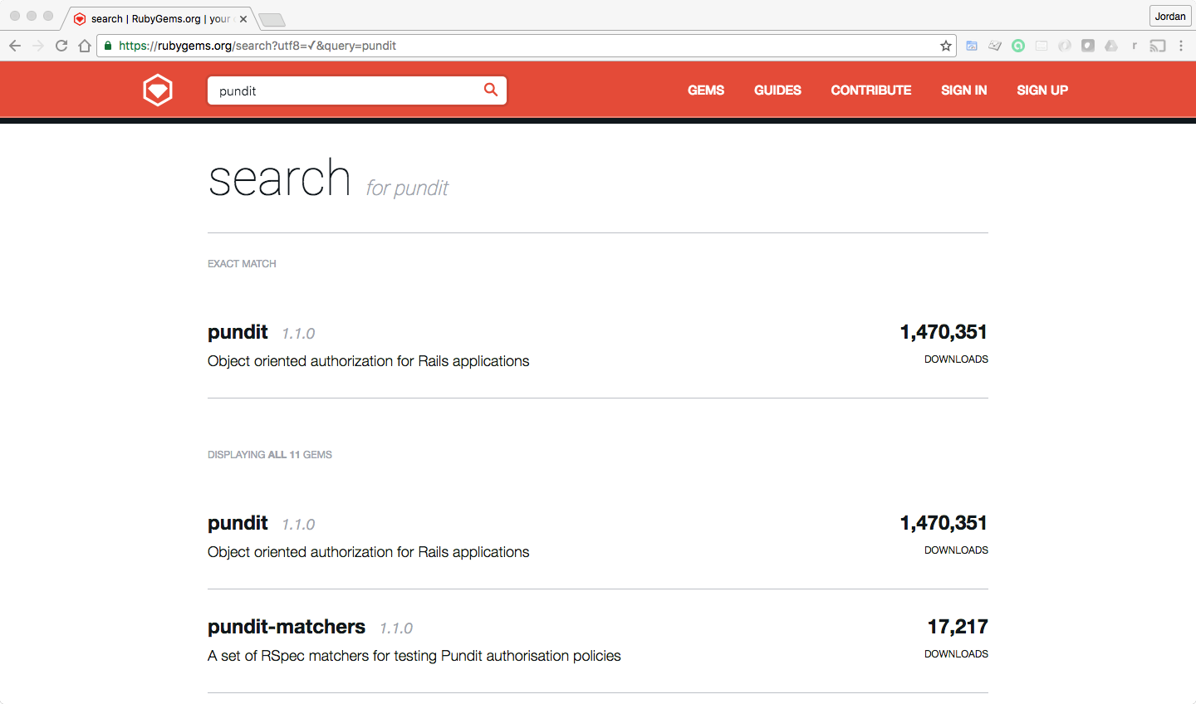Open the GUIDES navigation item
Screen dimensions: 1196x704
(x=777, y=90)
